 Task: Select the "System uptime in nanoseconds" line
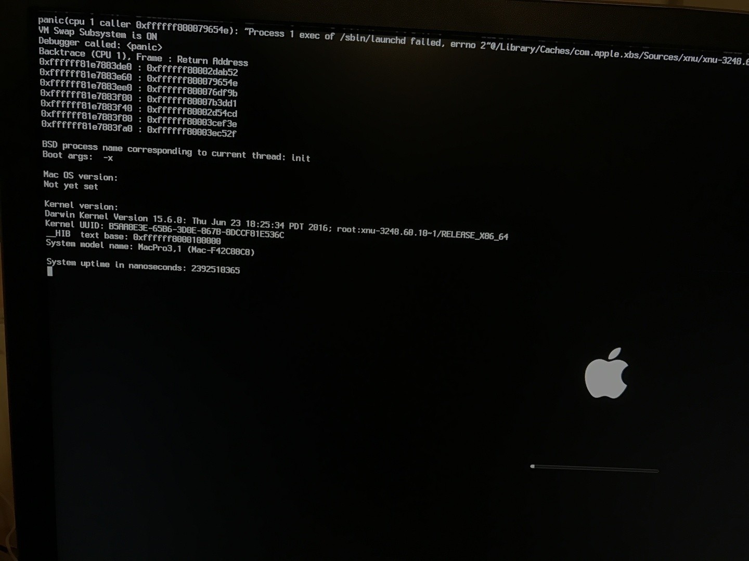(x=143, y=265)
